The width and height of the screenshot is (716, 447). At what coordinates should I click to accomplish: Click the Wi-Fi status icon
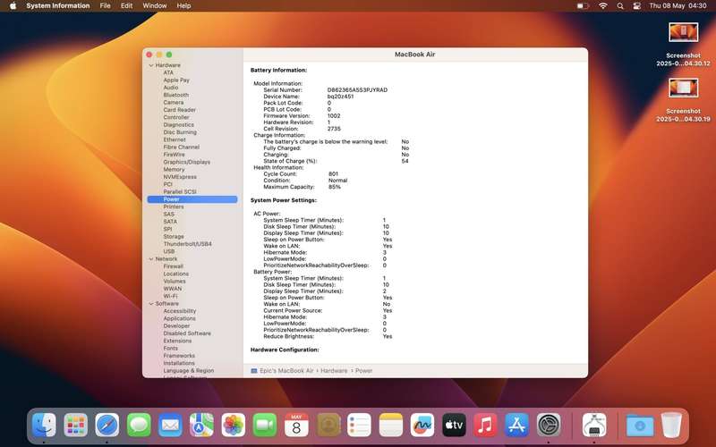[603, 6]
